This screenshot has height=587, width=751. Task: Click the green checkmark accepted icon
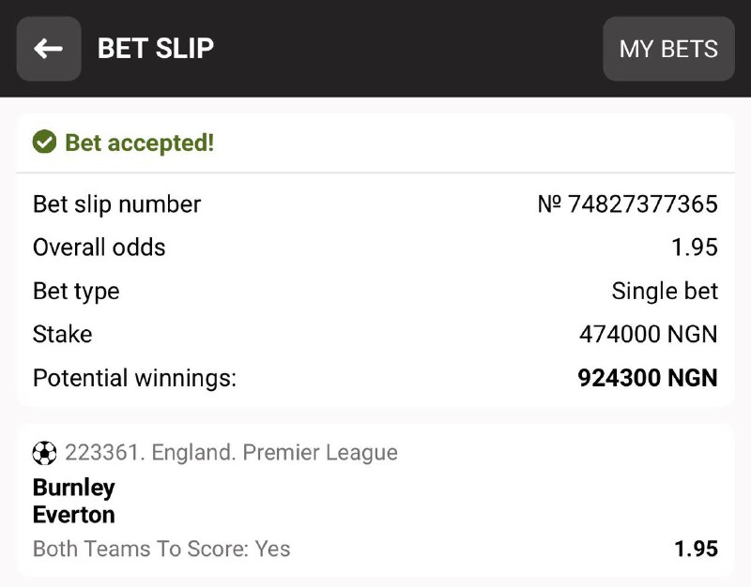click(44, 143)
